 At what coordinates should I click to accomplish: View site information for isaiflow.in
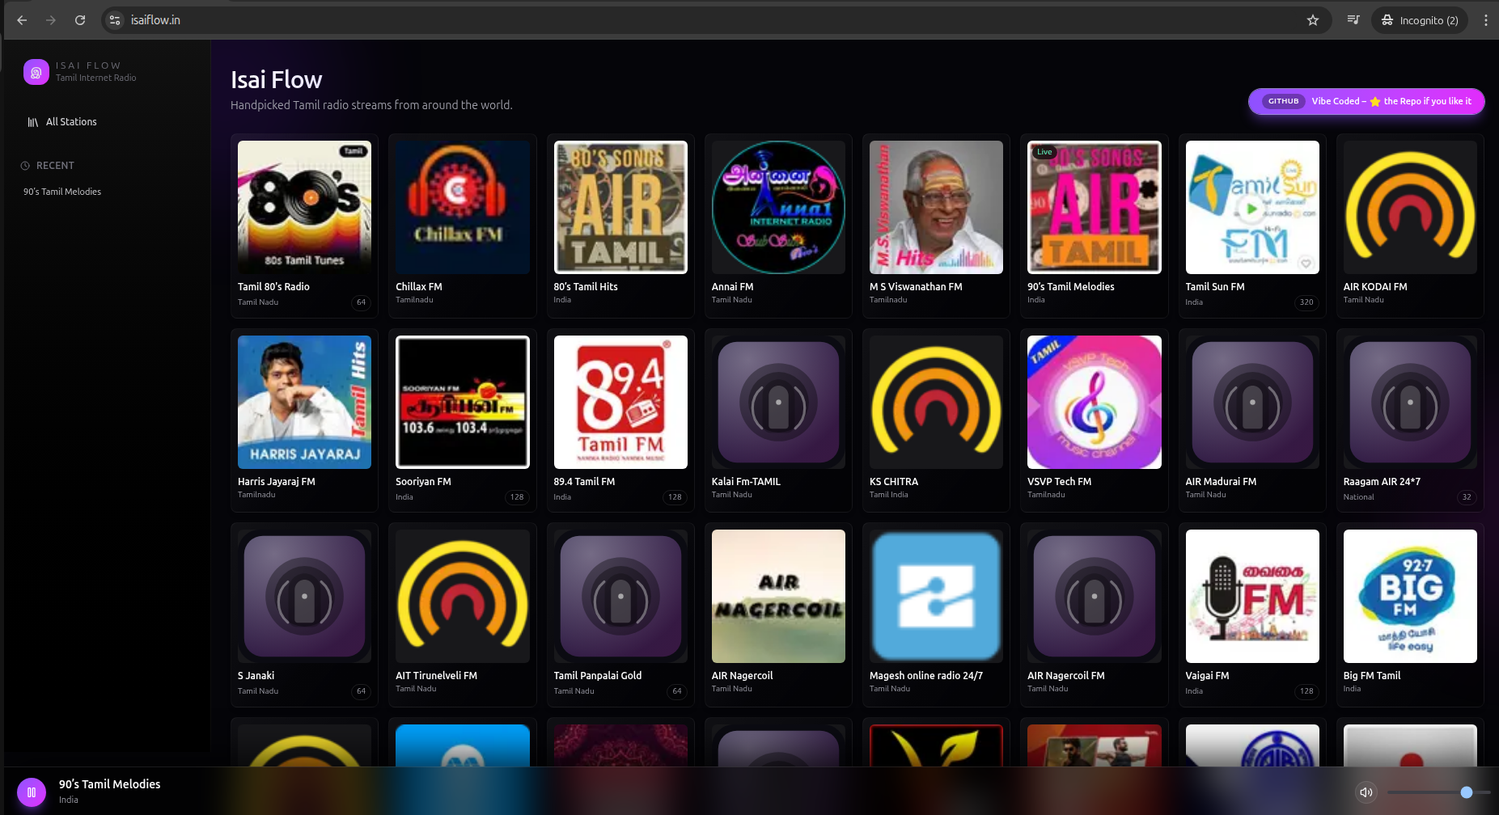115,20
